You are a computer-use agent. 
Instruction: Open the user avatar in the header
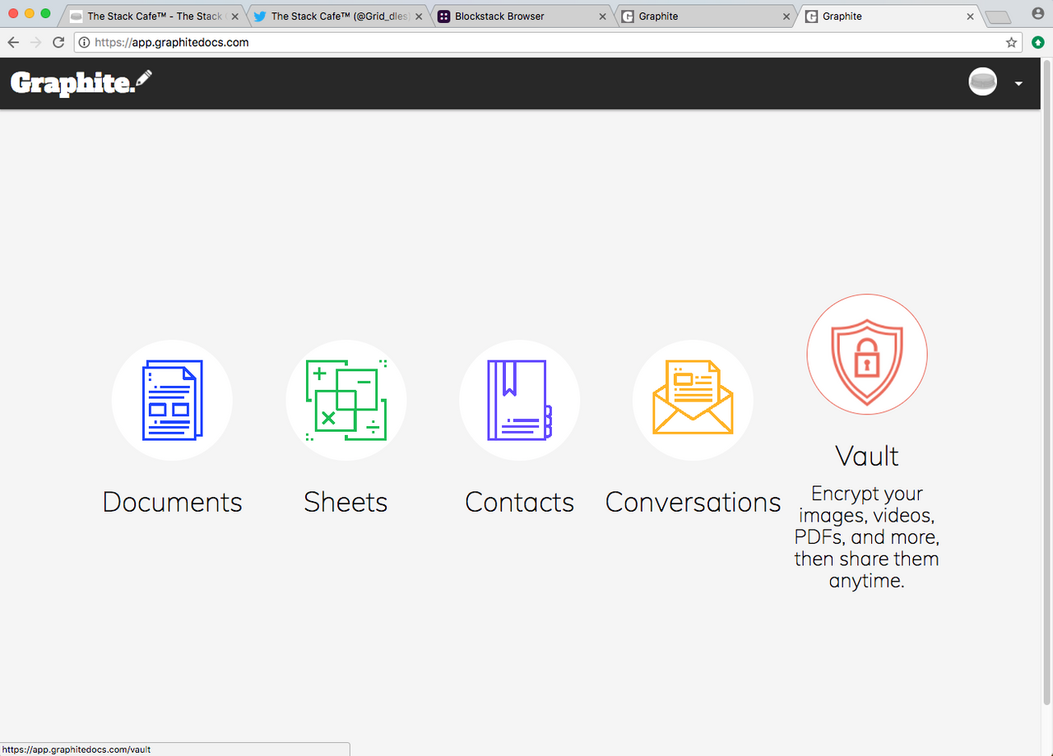[982, 81]
